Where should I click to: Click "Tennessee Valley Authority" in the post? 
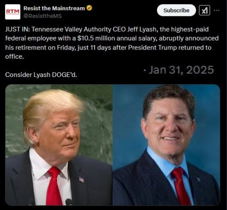pyautogui.click(x=71, y=29)
